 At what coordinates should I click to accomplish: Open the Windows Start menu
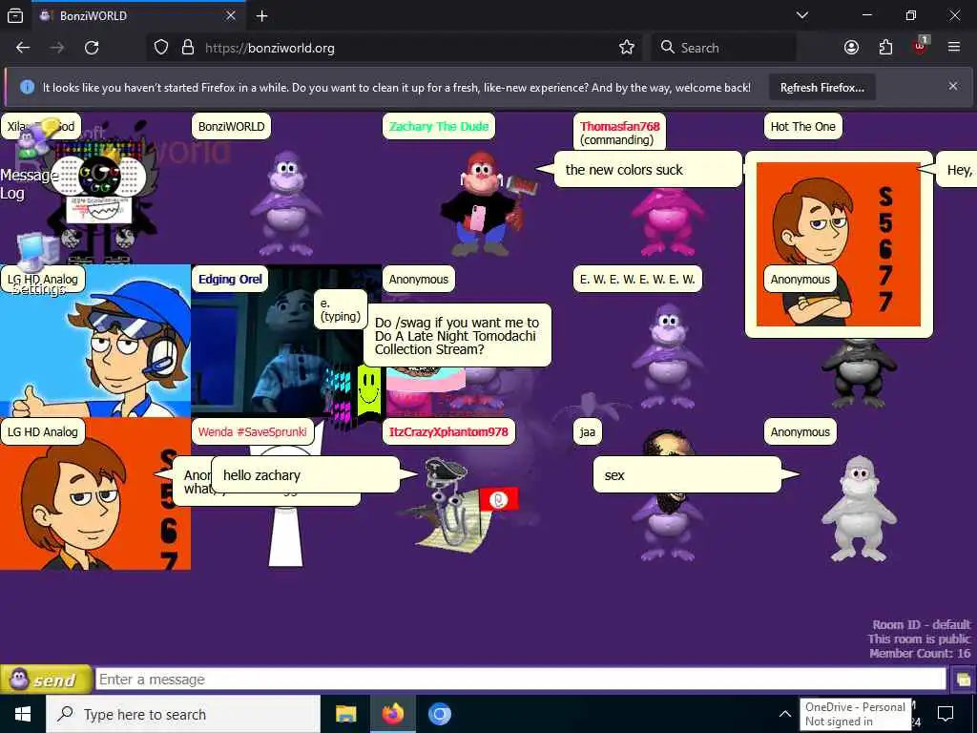23,714
